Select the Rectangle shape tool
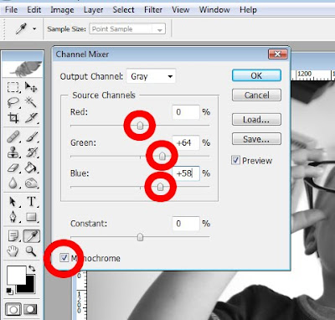This screenshot has height=320, width=335. tap(31, 217)
